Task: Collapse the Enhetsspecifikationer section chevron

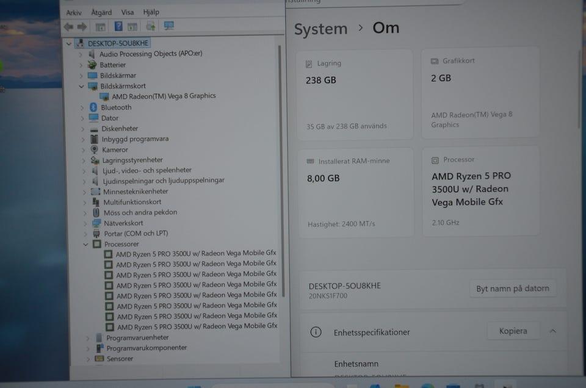Action: click(x=553, y=331)
